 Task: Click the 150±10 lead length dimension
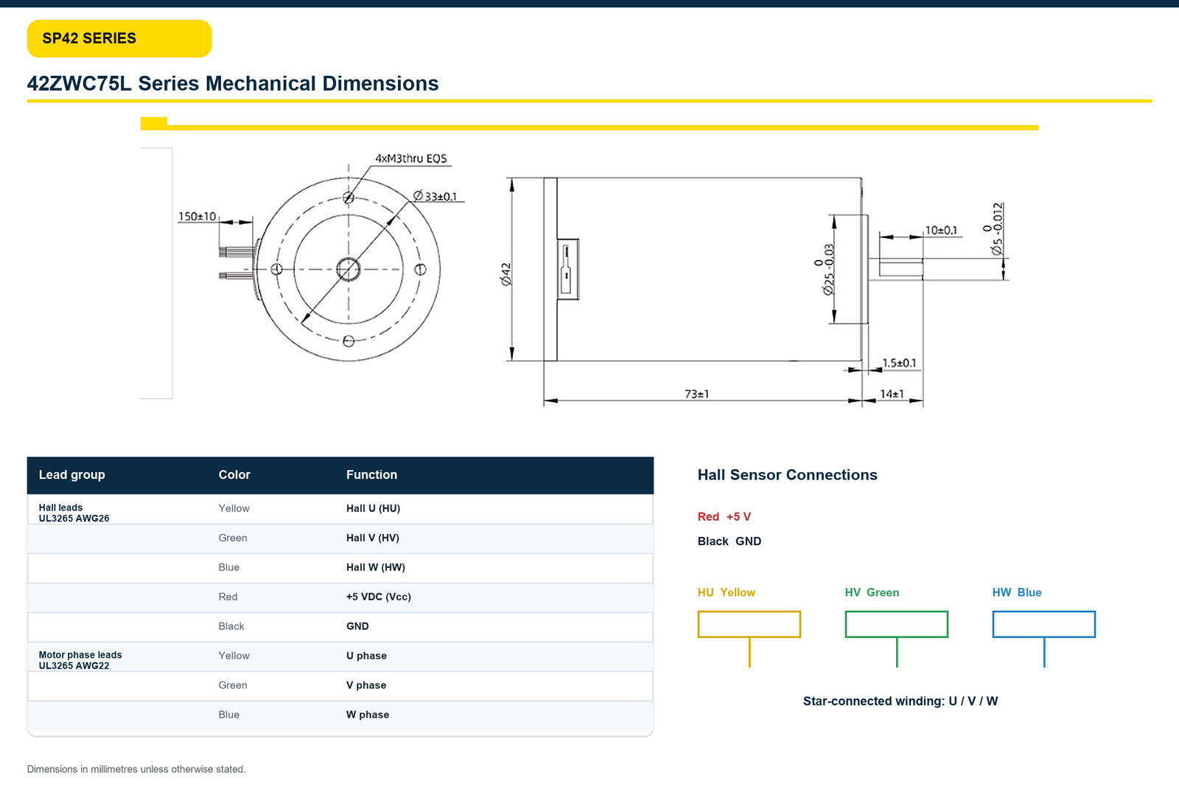pos(197,216)
